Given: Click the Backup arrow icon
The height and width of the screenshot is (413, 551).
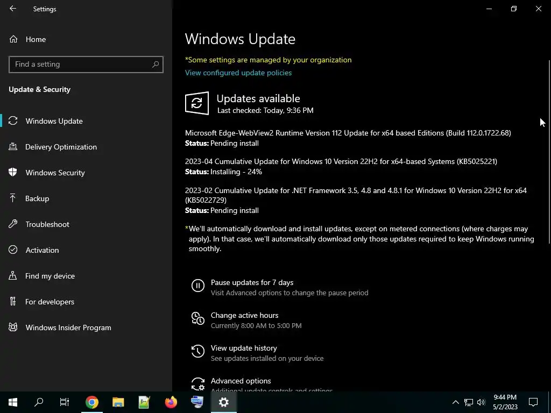Looking at the screenshot, I should [13, 198].
